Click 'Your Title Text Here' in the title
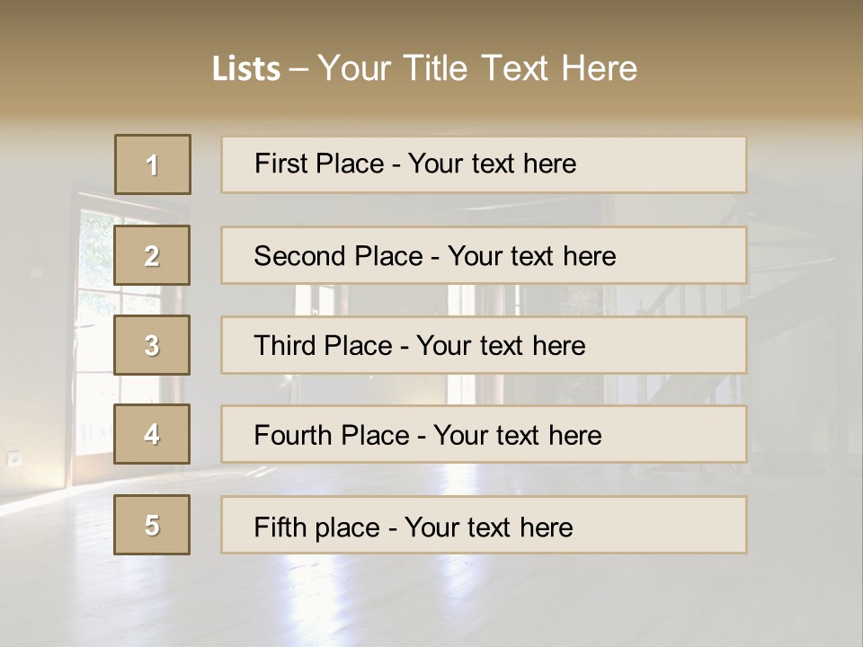 pyautogui.click(x=477, y=68)
